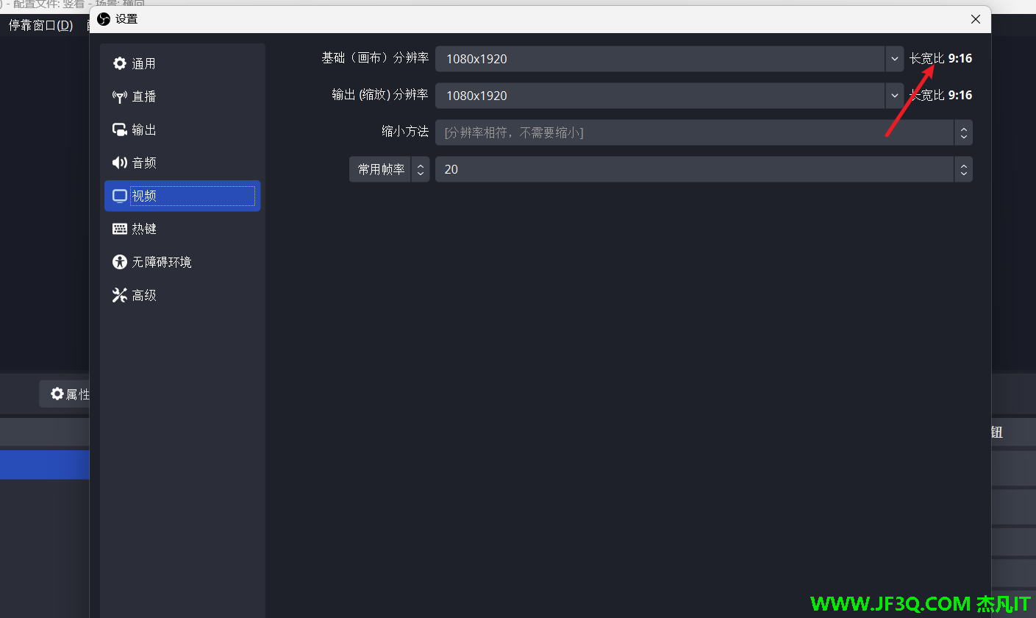Switch to the 热键 settings tab
Screen dimensions: 1036x618
click(x=144, y=229)
